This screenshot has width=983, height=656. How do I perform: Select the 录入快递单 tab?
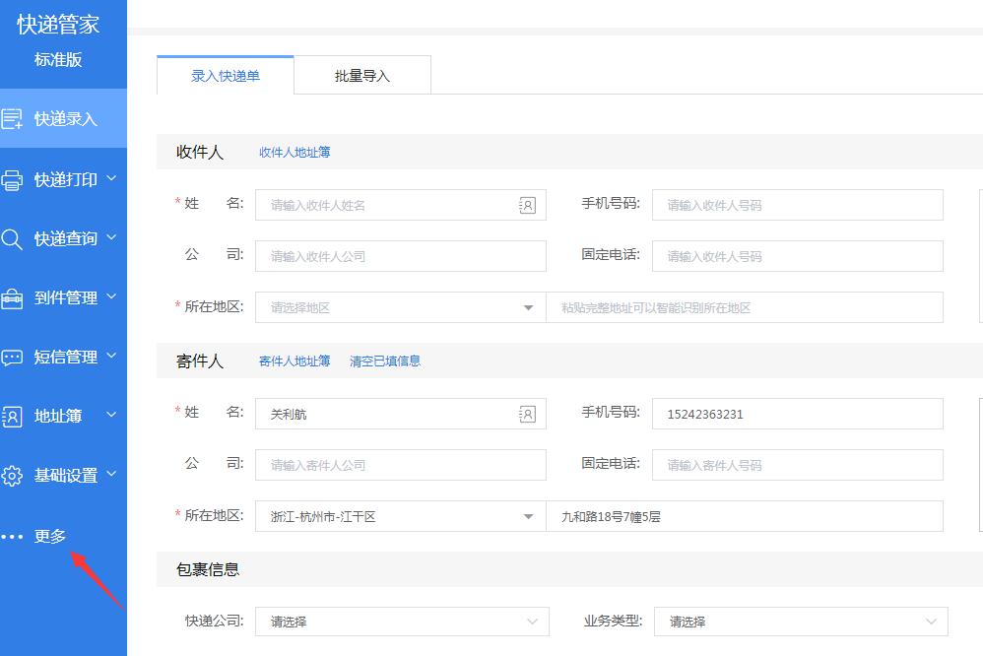226,76
